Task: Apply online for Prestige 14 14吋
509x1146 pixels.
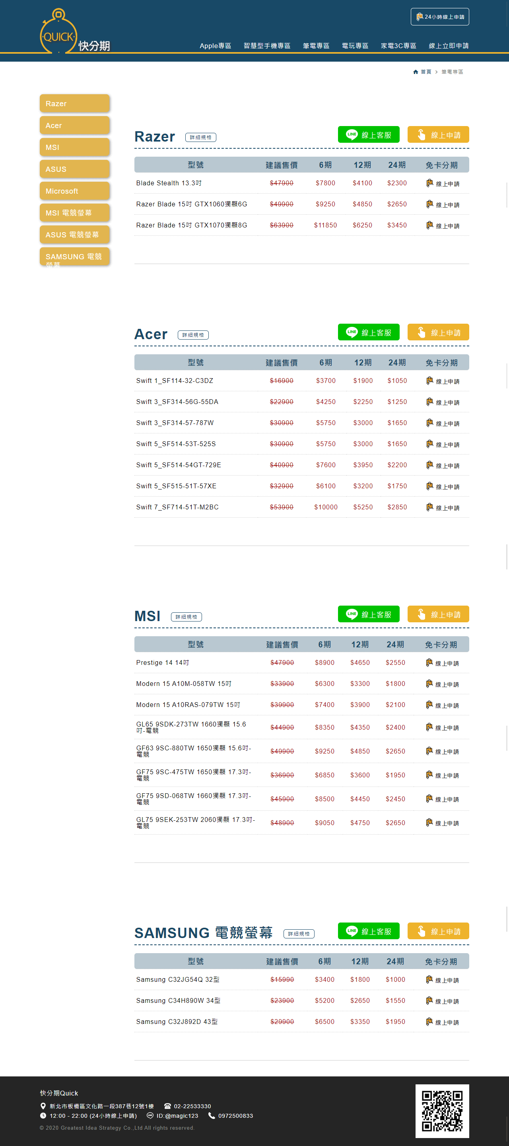Action: coord(442,663)
